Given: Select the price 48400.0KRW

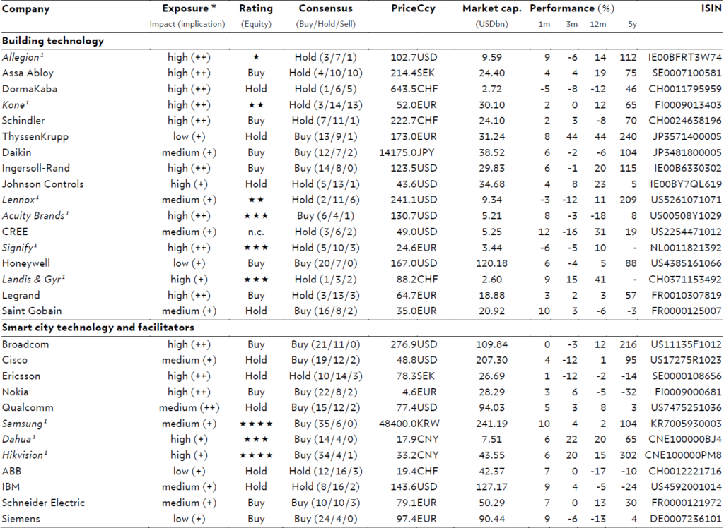Looking at the screenshot, I should (409, 424).
